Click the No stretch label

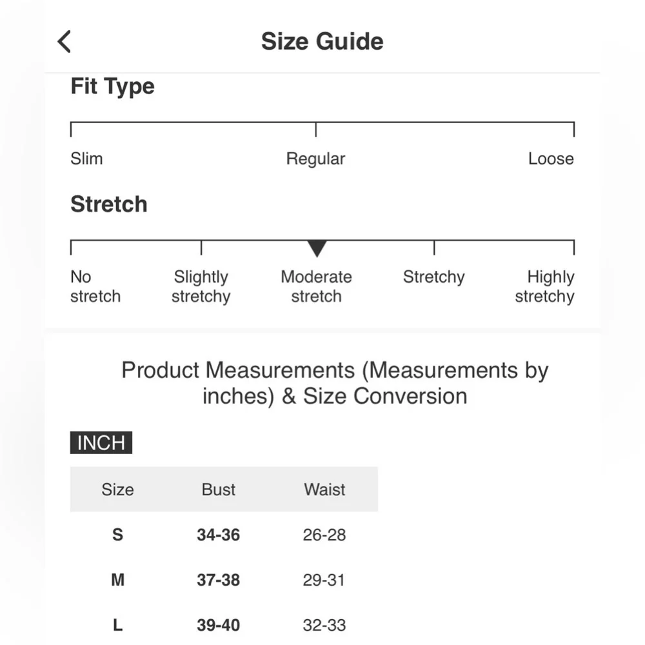pos(95,286)
